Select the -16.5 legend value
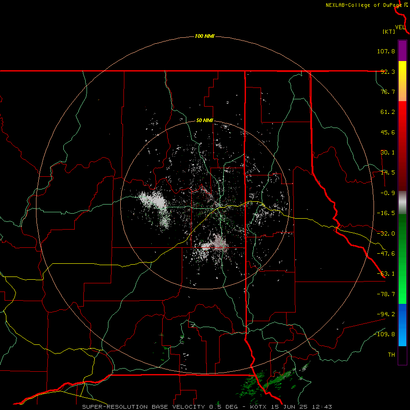The width and height of the screenshot is (410, 410). pyautogui.click(x=386, y=213)
